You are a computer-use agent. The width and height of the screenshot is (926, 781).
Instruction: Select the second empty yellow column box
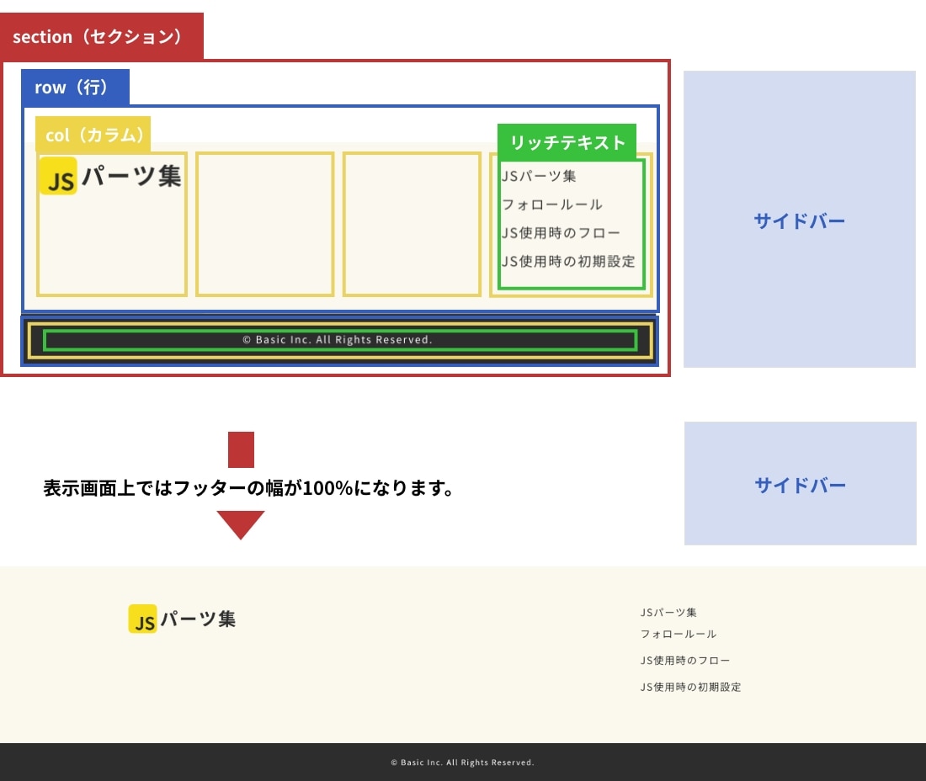click(265, 223)
